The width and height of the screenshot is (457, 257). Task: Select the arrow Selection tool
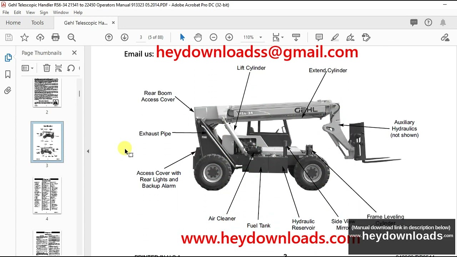[182, 37]
